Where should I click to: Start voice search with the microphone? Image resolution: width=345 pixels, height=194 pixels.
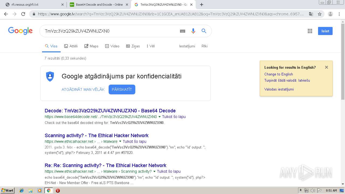(193, 31)
